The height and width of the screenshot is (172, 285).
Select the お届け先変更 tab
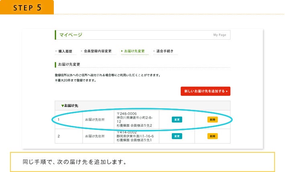134,51
